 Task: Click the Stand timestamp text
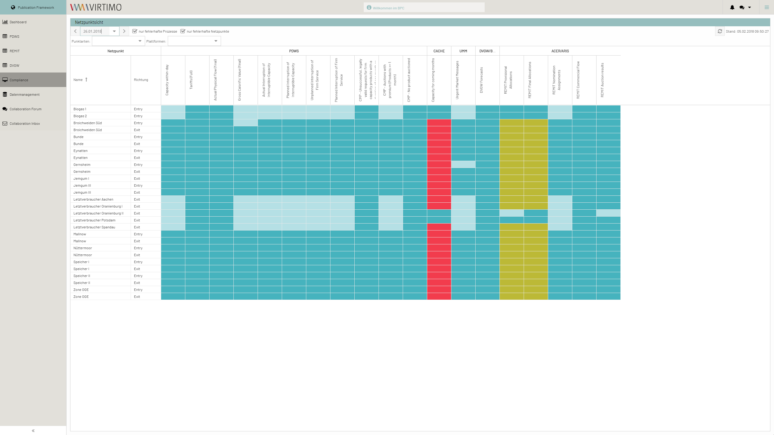(747, 31)
